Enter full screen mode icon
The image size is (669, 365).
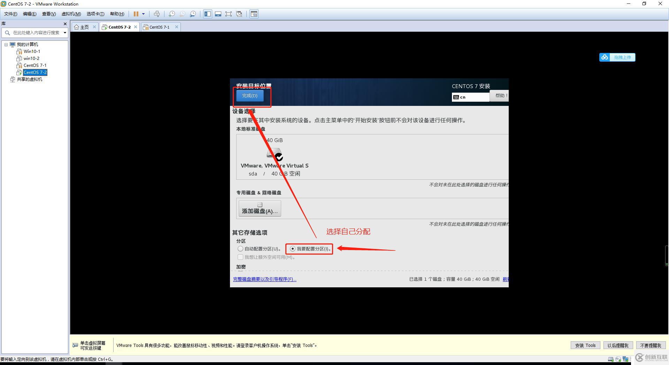click(229, 14)
